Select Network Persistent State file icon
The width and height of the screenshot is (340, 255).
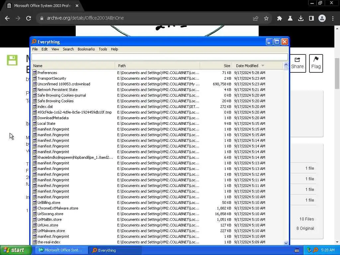[x=35, y=90]
